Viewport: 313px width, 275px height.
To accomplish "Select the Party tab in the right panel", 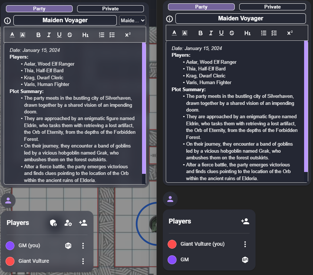I will pos(201,7).
